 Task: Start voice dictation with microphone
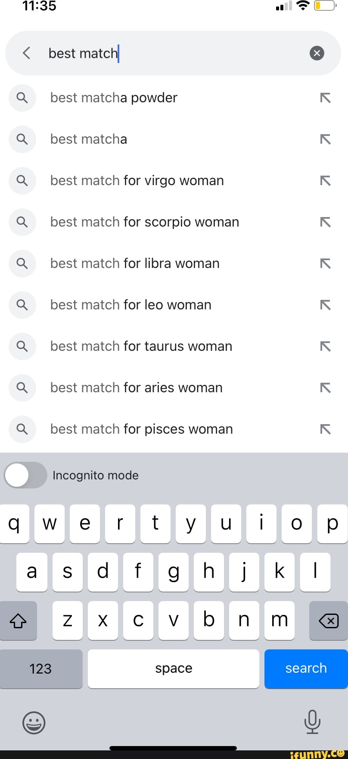click(x=312, y=721)
